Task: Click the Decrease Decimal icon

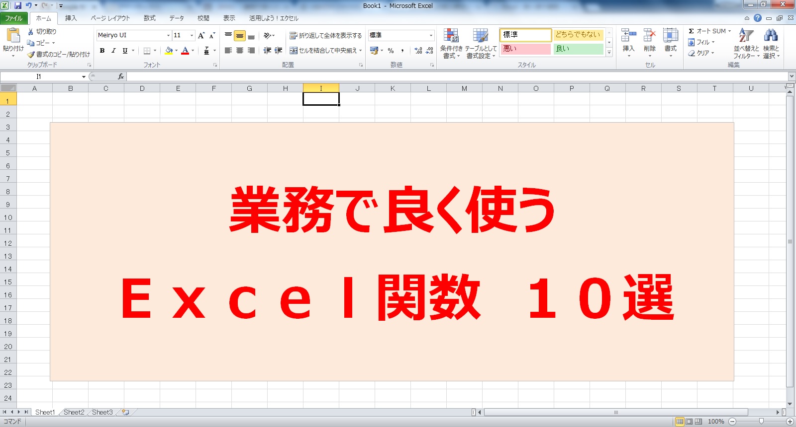Action: [429, 51]
